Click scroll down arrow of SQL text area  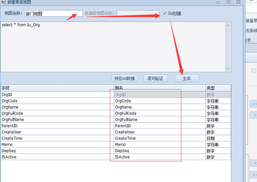click(228, 68)
